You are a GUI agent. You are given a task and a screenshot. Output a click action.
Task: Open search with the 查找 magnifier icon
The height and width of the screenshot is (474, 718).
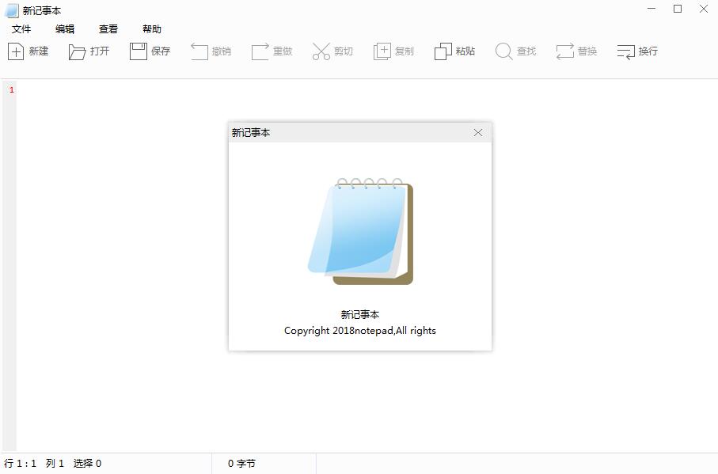point(515,51)
